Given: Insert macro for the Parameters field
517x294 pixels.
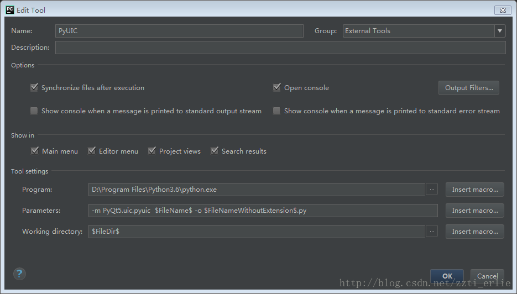Looking at the screenshot, I should tap(474, 211).
